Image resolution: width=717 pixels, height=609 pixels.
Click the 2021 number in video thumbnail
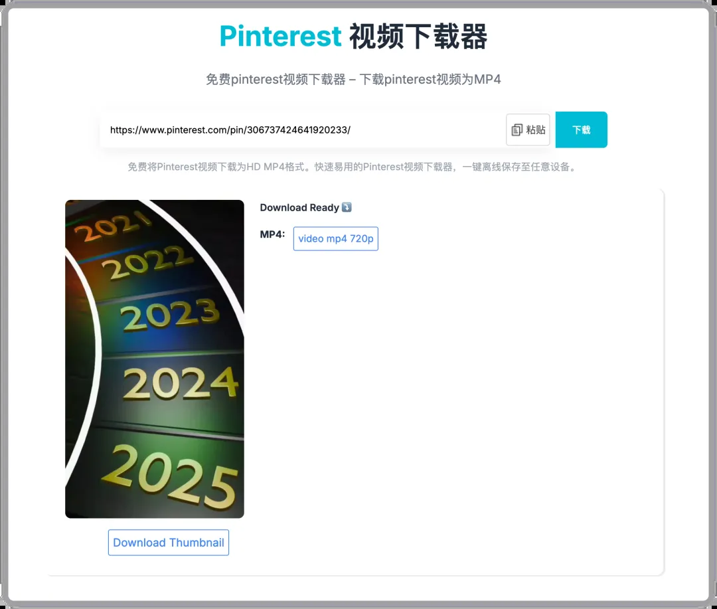(x=112, y=225)
